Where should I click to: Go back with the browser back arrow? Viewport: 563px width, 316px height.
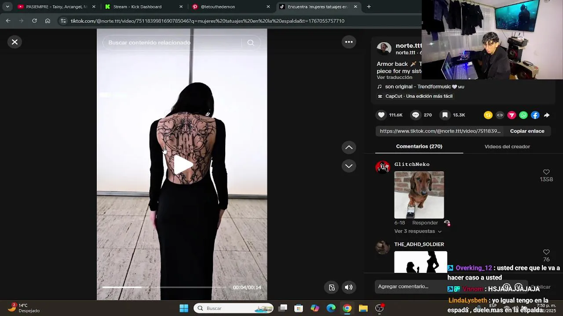tap(8, 21)
